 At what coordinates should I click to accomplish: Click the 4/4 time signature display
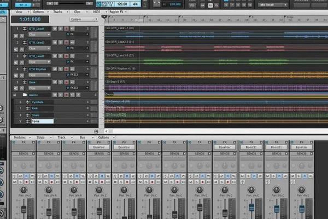(135, 4)
